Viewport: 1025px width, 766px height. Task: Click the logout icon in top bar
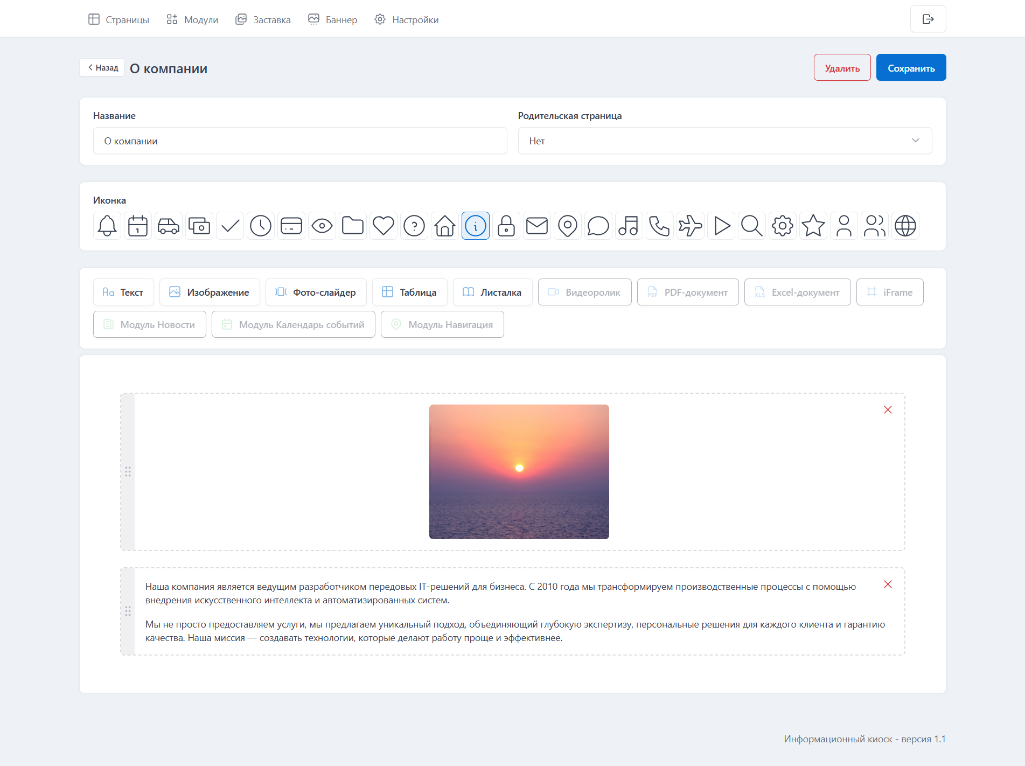click(928, 19)
